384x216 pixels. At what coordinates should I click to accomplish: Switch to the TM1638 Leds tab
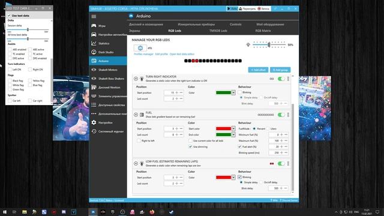218,31
